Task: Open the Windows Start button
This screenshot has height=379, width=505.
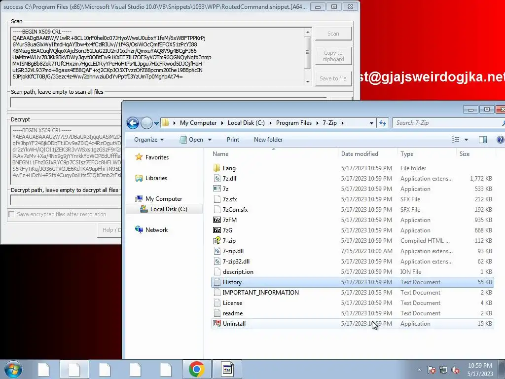Action: click(13, 369)
